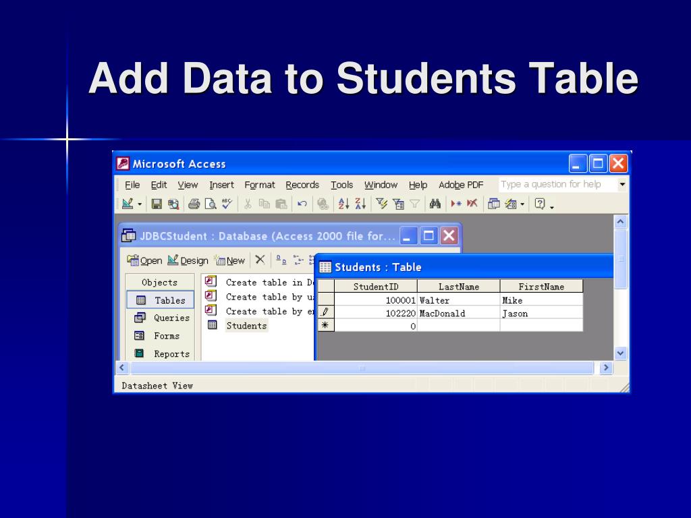Screen dimensions: 691x518
Task: Open the Insert menu
Action: [221, 185]
